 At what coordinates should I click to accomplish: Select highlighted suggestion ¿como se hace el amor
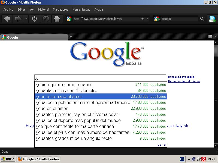pos(101,96)
